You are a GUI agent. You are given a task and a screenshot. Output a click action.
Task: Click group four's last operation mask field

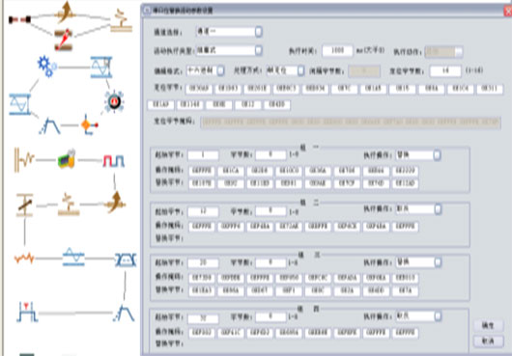click(x=405, y=333)
